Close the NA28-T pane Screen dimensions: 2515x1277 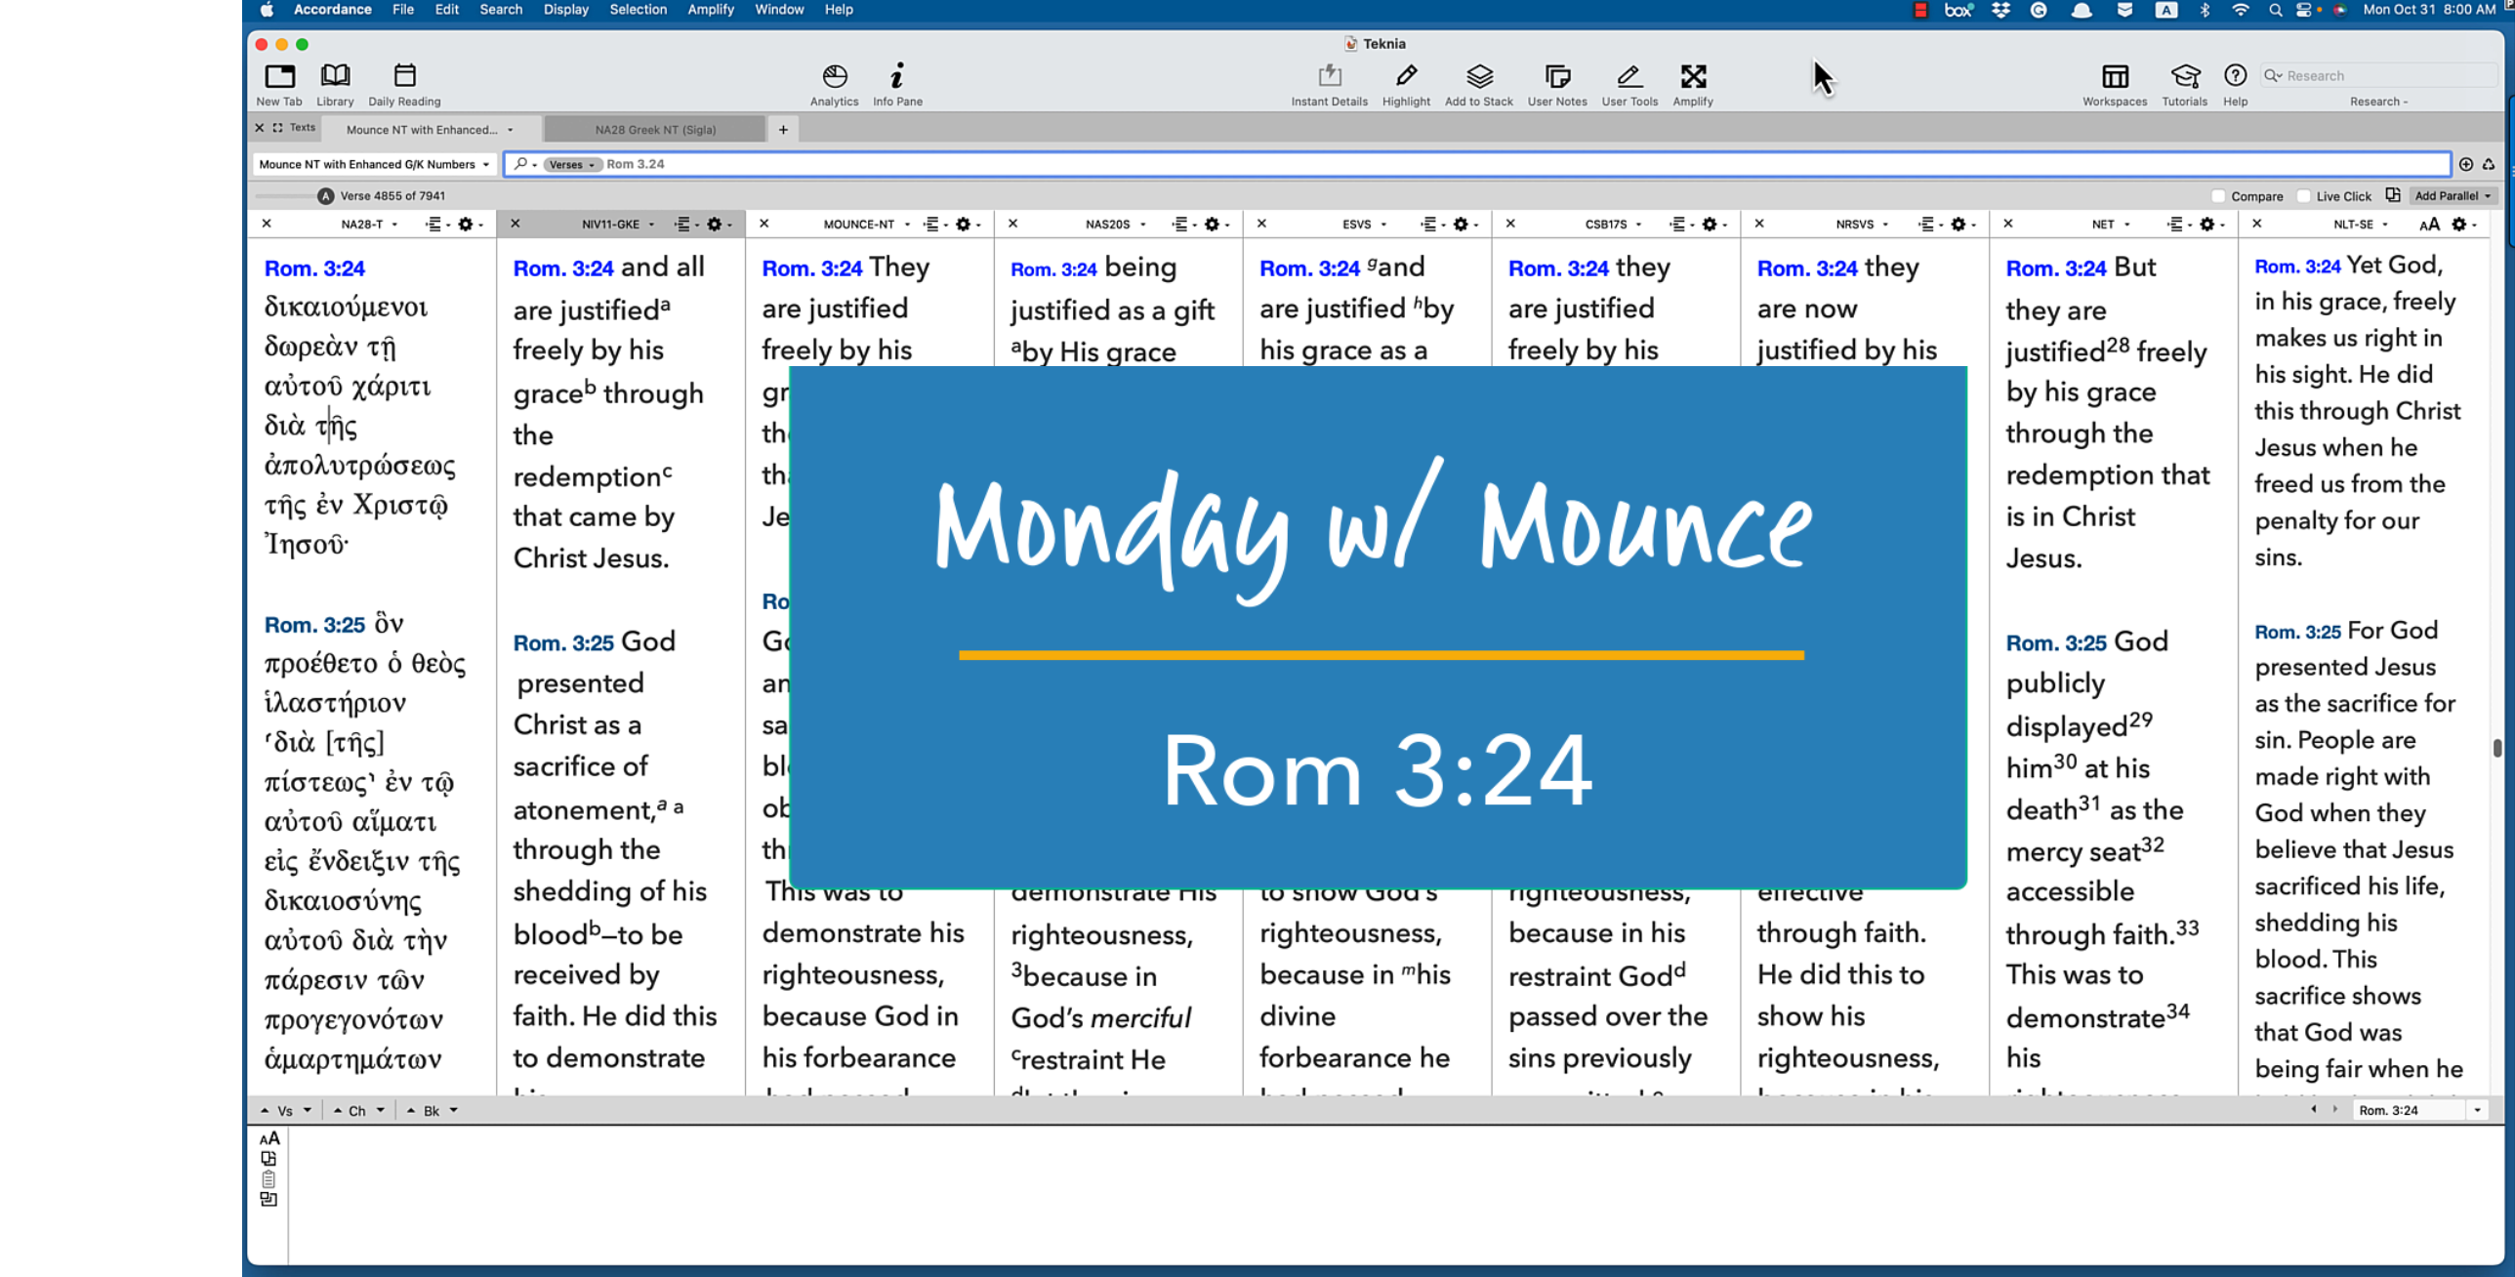(267, 224)
